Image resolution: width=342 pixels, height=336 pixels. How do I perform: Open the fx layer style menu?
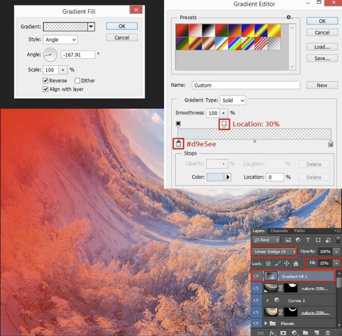click(272, 333)
